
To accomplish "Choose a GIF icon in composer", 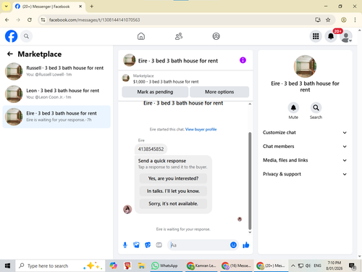I will click(159, 245).
